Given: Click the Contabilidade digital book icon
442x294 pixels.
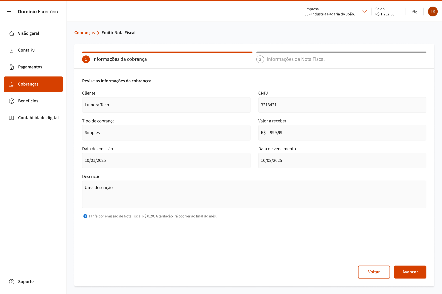Looking at the screenshot, I should 12,118.
